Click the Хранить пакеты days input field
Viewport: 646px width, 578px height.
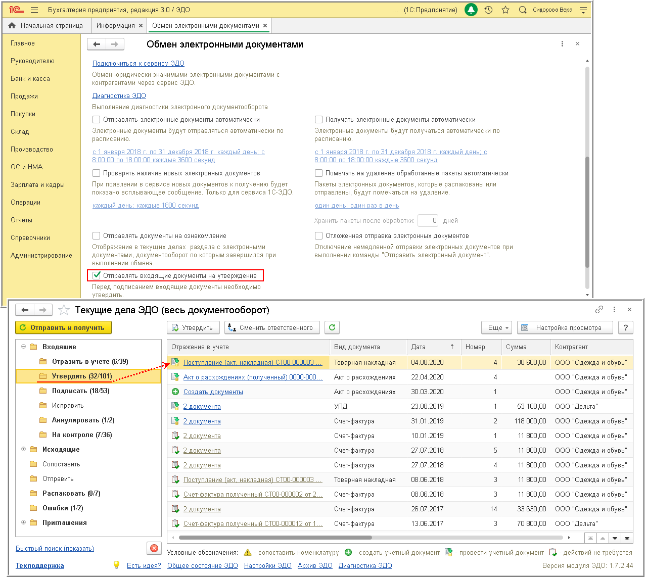pos(428,220)
